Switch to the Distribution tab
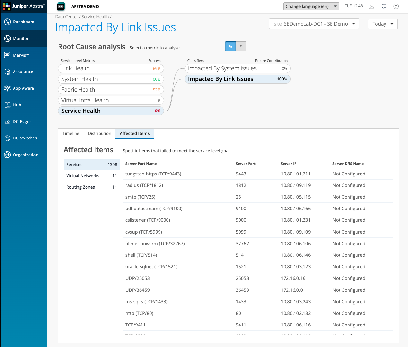This screenshot has width=408, height=347. coord(99,133)
